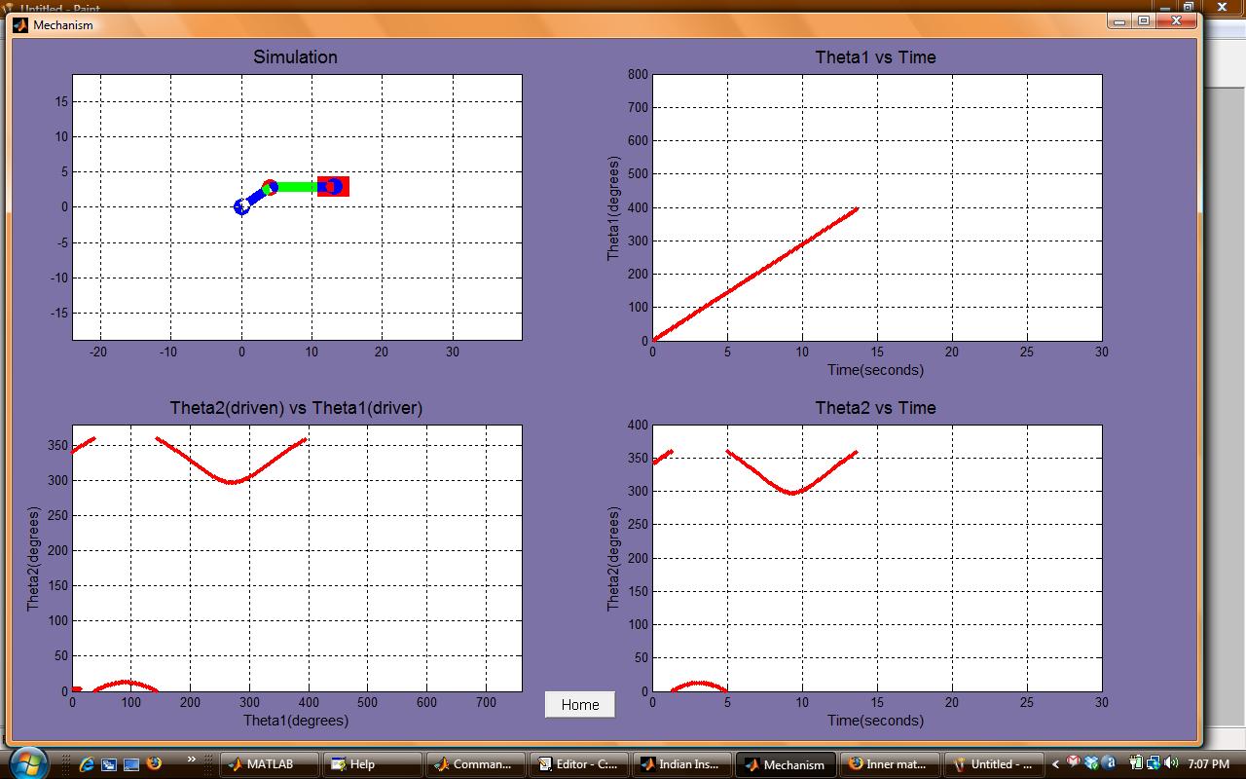Close the Mechanism figure window
The width and height of the screenshot is (1246, 779).
point(1176,20)
